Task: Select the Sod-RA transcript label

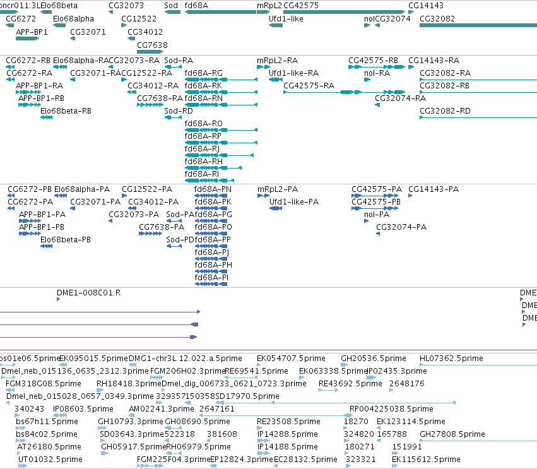Action: [179, 61]
